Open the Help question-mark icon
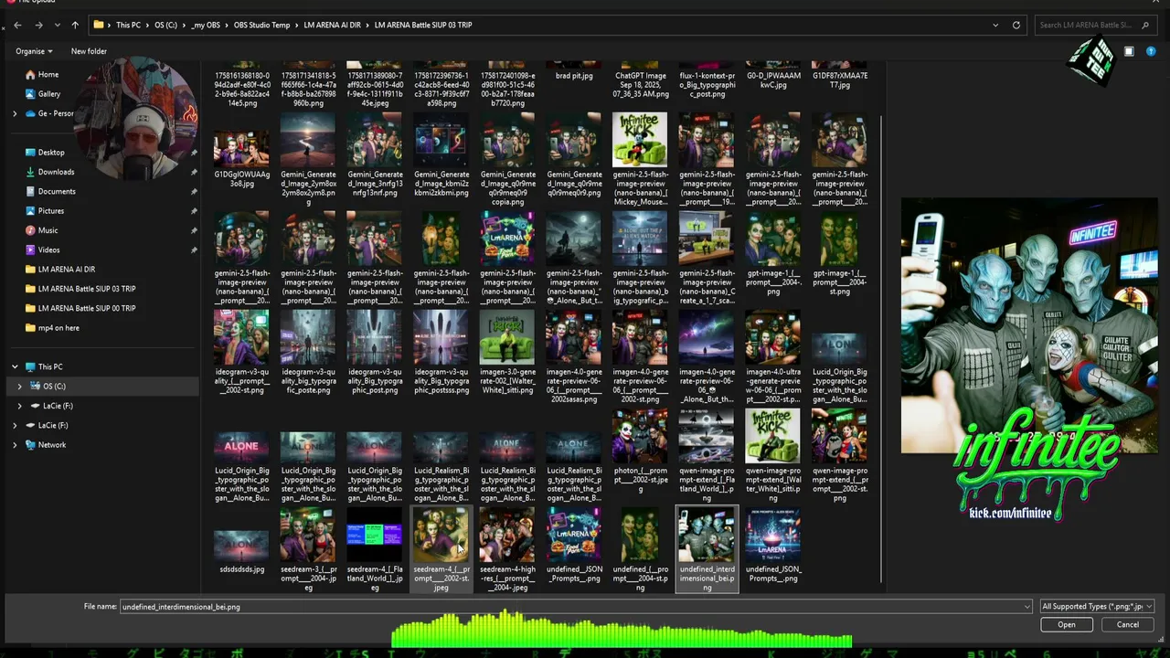 click(1151, 51)
